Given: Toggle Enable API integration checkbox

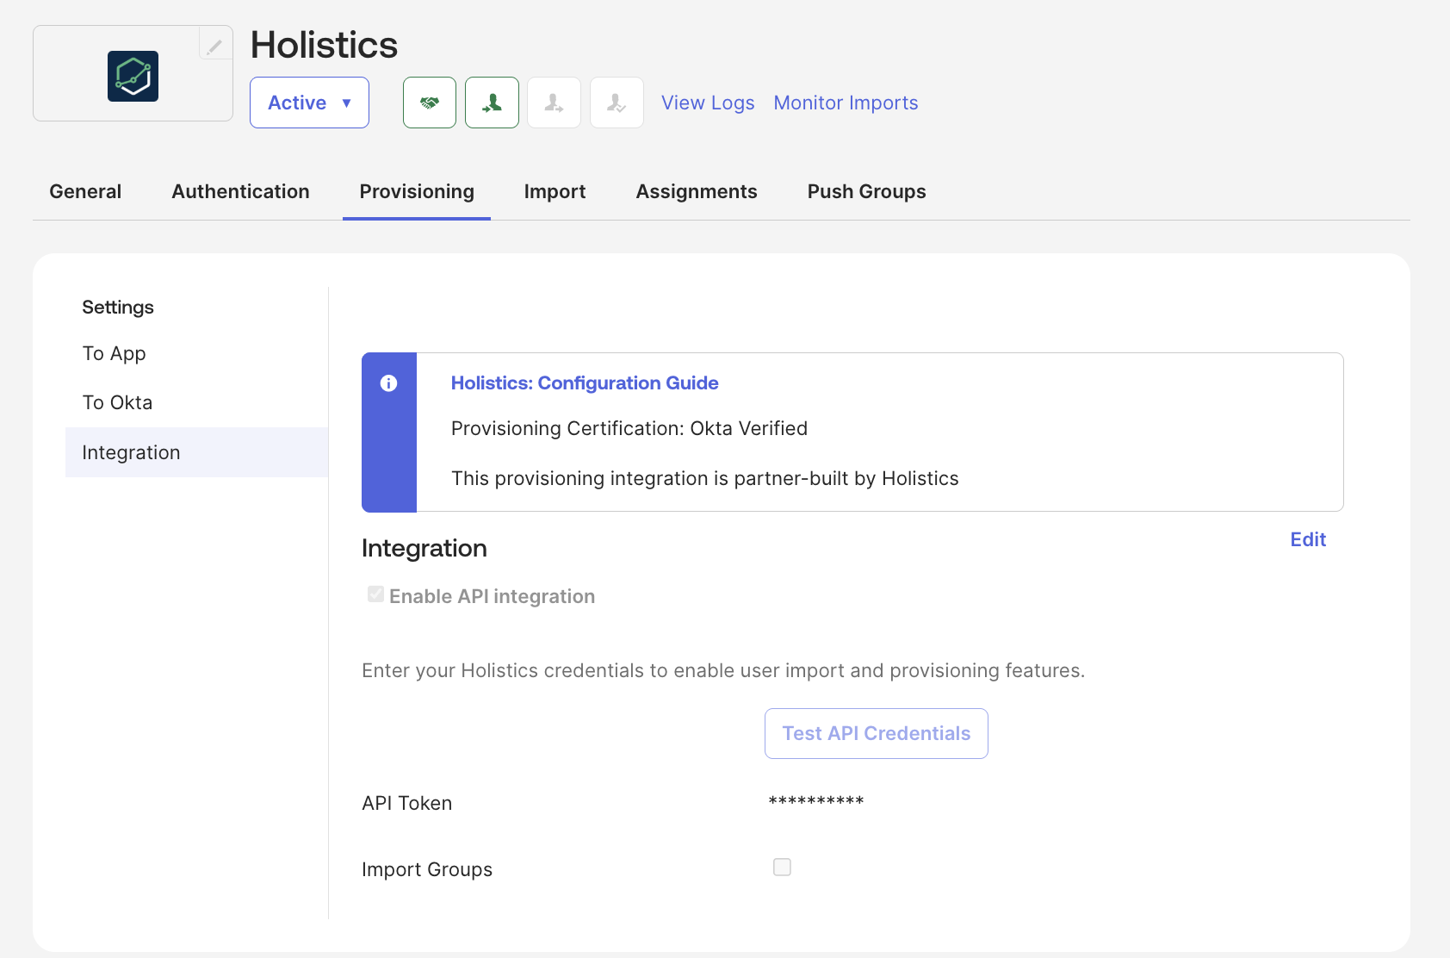Looking at the screenshot, I should [x=375, y=594].
